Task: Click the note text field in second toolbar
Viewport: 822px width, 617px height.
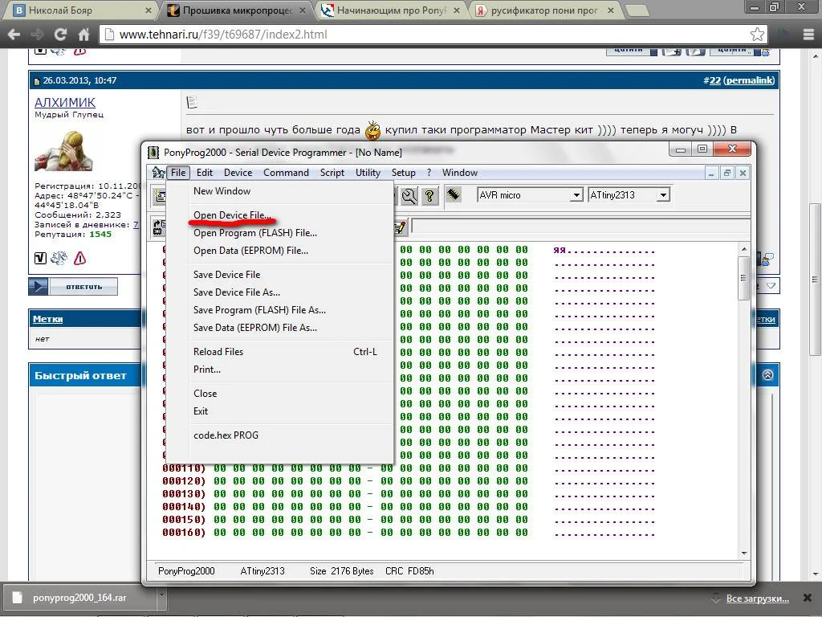Action: (580, 226)
